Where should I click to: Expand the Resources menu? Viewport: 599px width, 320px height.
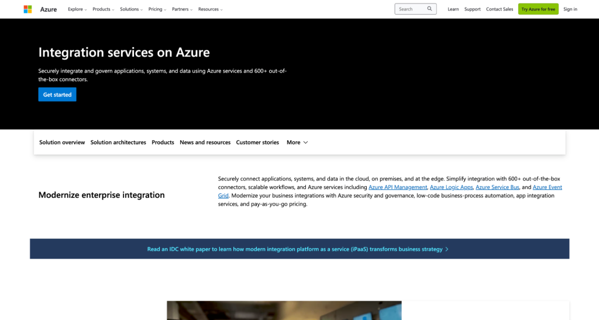coord(210,9)
